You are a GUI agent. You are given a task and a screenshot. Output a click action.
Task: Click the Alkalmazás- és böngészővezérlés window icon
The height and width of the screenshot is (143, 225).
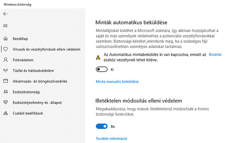(6, 81)
